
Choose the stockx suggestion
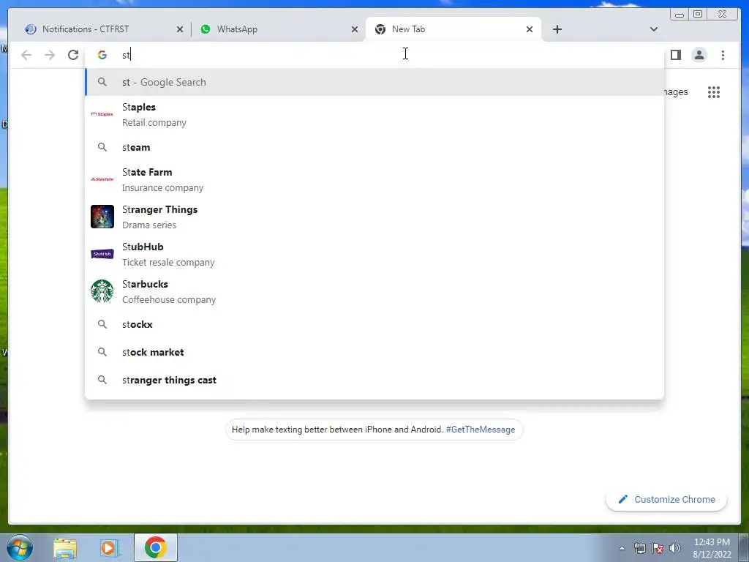[374, 324]
